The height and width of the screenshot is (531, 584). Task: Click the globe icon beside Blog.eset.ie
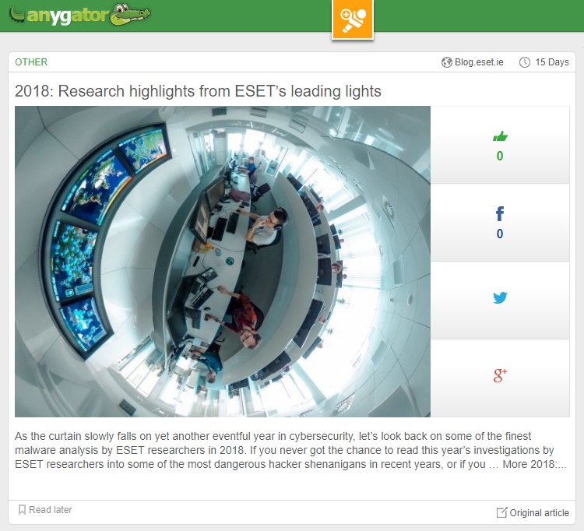click(447, 62)
